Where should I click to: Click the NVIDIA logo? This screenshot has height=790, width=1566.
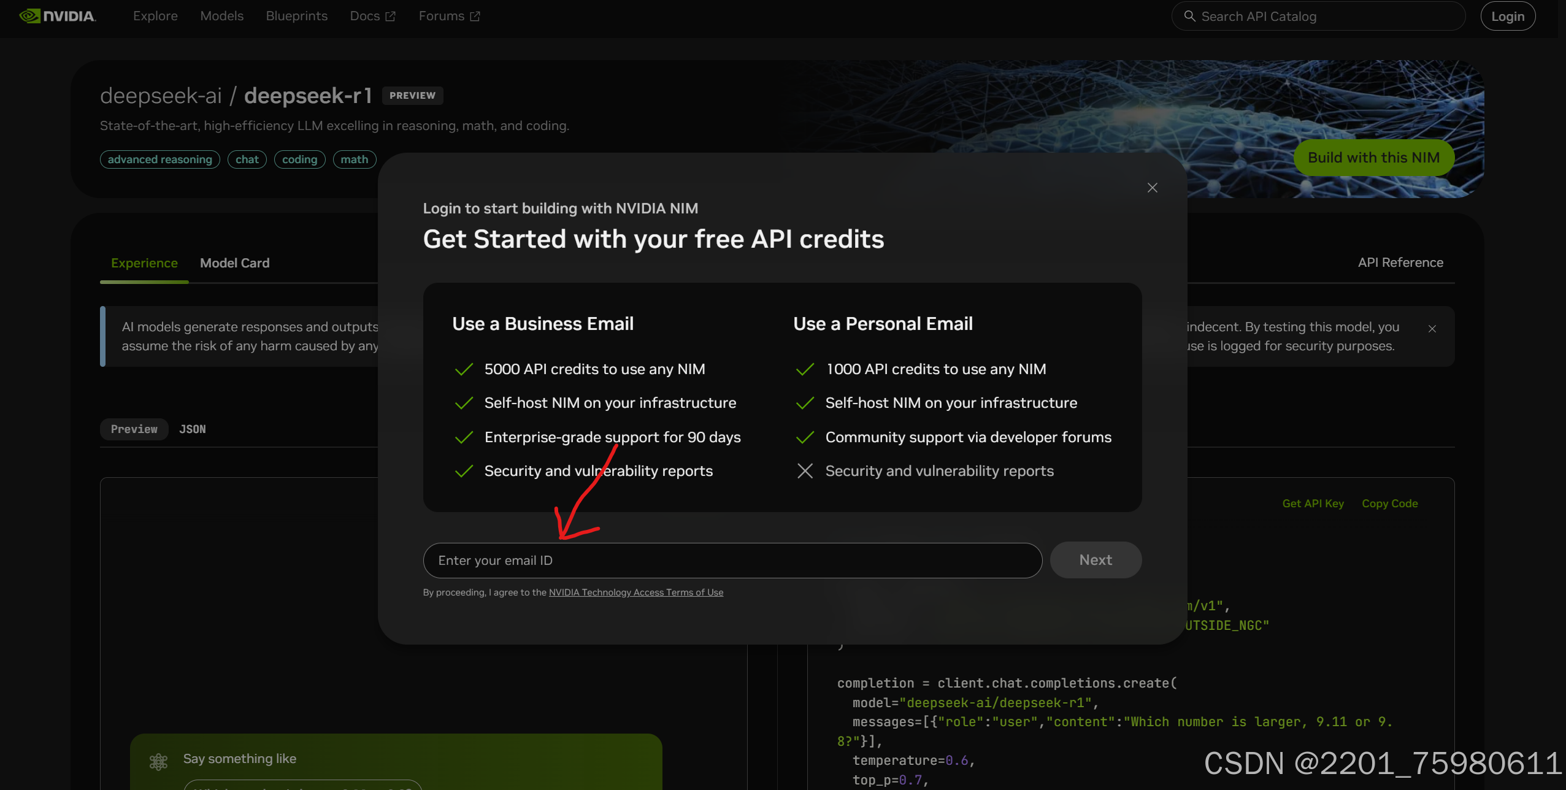click(x=58, y=16)
